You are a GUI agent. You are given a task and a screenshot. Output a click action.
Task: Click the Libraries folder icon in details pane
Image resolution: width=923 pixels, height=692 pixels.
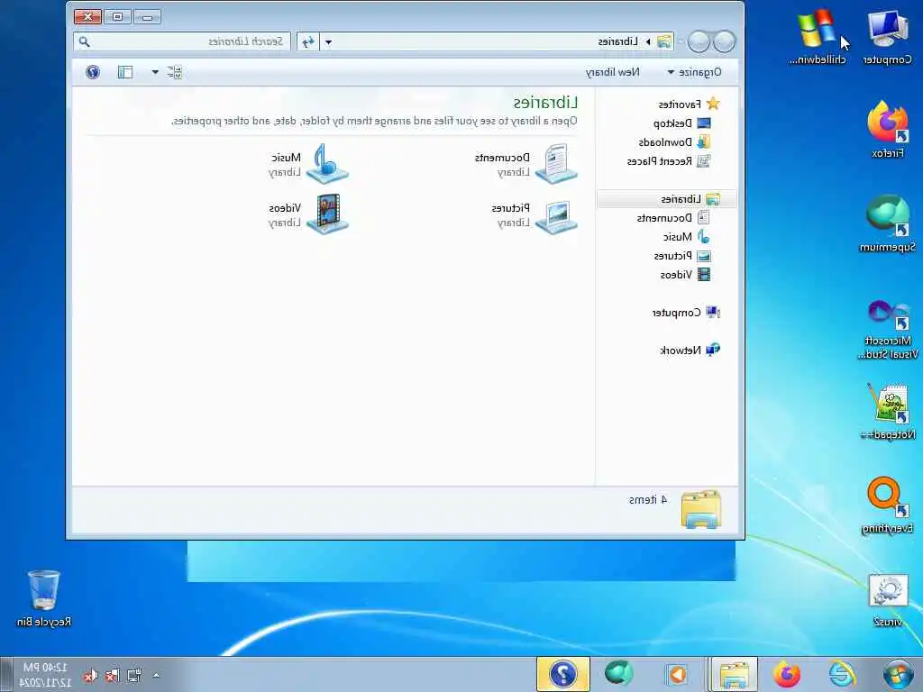pyautogui.click(x=700, y=510)
